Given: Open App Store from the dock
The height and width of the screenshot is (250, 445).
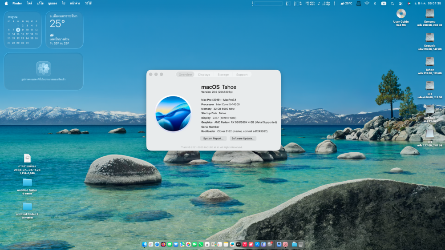Looking at the screenshot, I should [257, 244].
